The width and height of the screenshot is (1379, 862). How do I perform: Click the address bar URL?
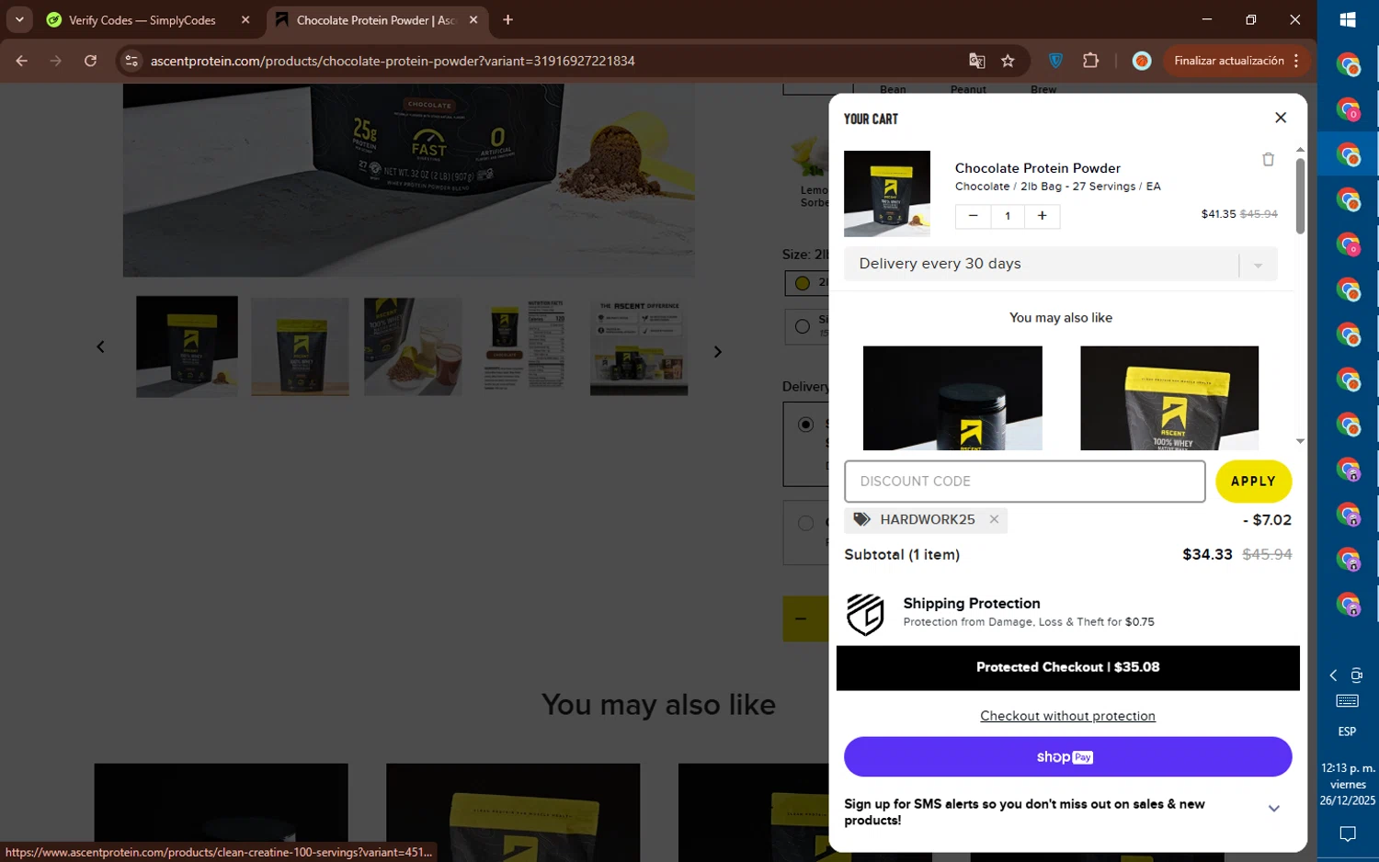(x=393, y=61)
